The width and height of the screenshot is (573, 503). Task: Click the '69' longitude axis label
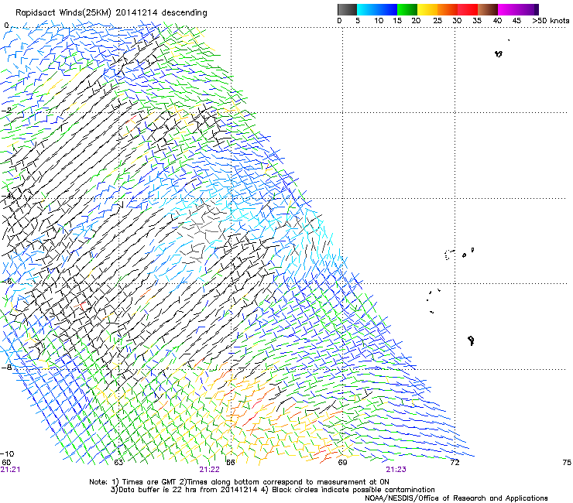point(342,463)
